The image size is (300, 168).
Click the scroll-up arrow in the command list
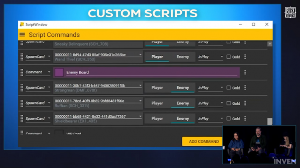click(x=270, y=44)
